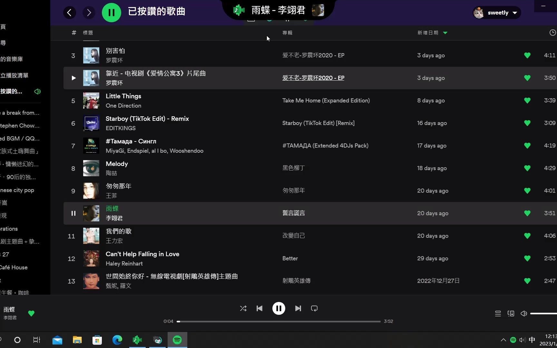
Task: Reverse sort via the 新增日期 arrow
Action: click(x=445, y=33)
